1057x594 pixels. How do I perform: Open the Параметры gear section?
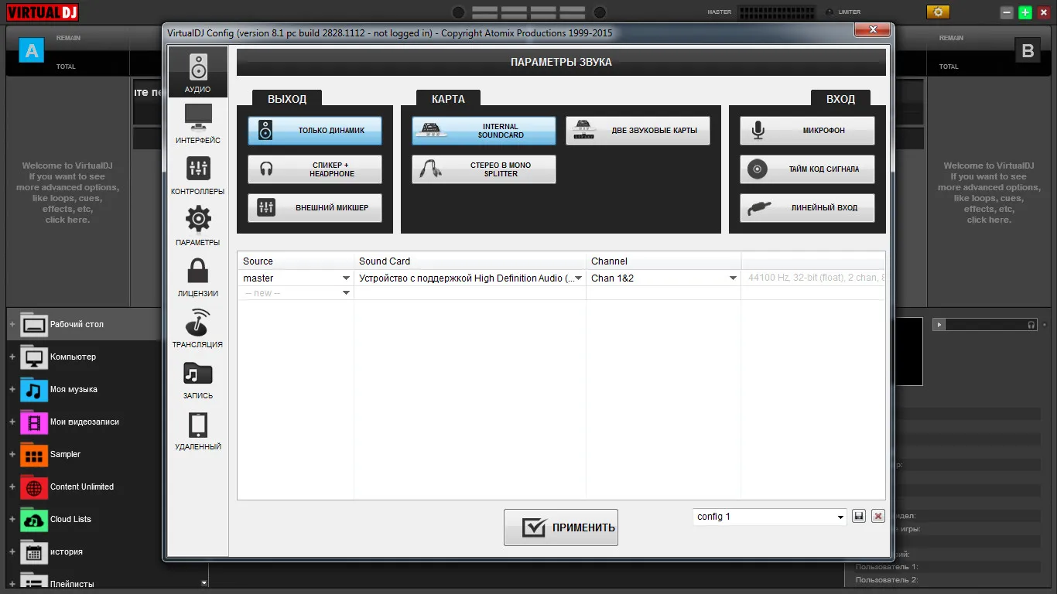pyautogui.click(x=198, y=225)
